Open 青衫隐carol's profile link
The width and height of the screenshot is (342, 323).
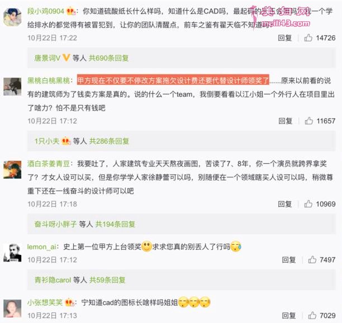53,280
